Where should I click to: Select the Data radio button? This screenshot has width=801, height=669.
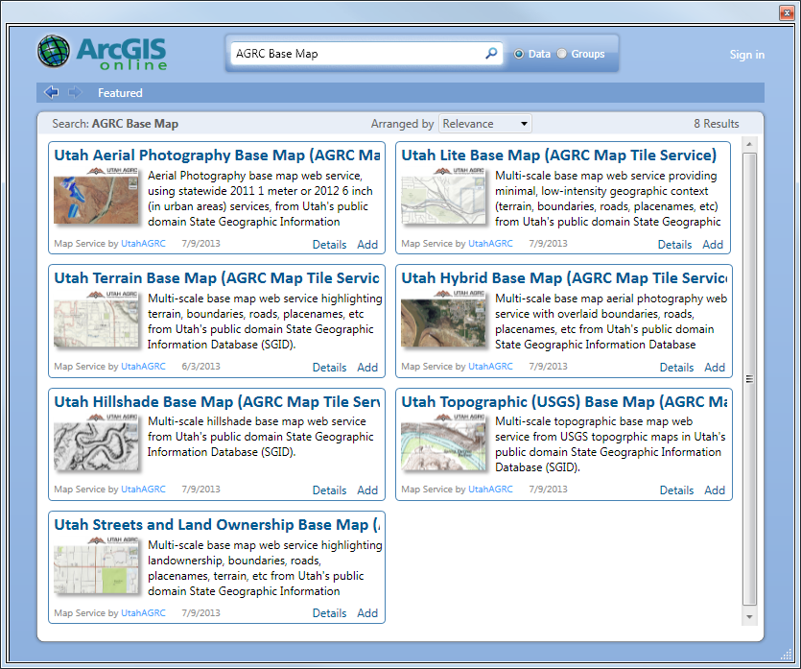pyautogui.click(x=519, y=54)
